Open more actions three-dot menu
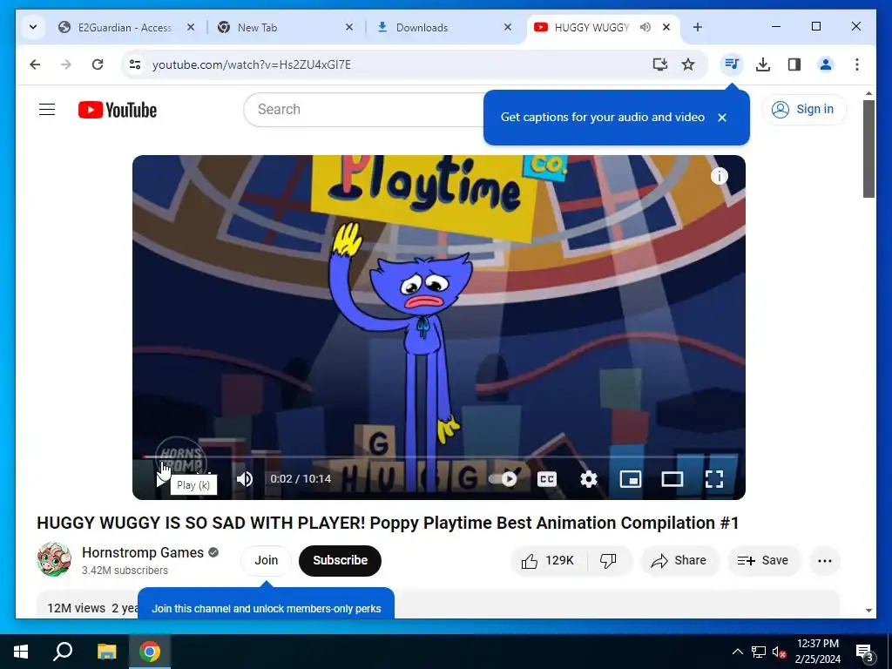This screenshot has height=669, width=892. click(x=824, y=560)
